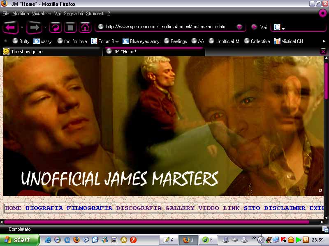Open the Windows start button
329x246 pixels.
click(19, 240)
